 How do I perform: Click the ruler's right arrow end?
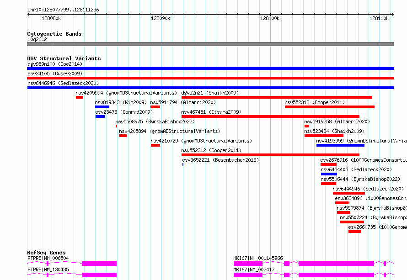tap(393, 14)
